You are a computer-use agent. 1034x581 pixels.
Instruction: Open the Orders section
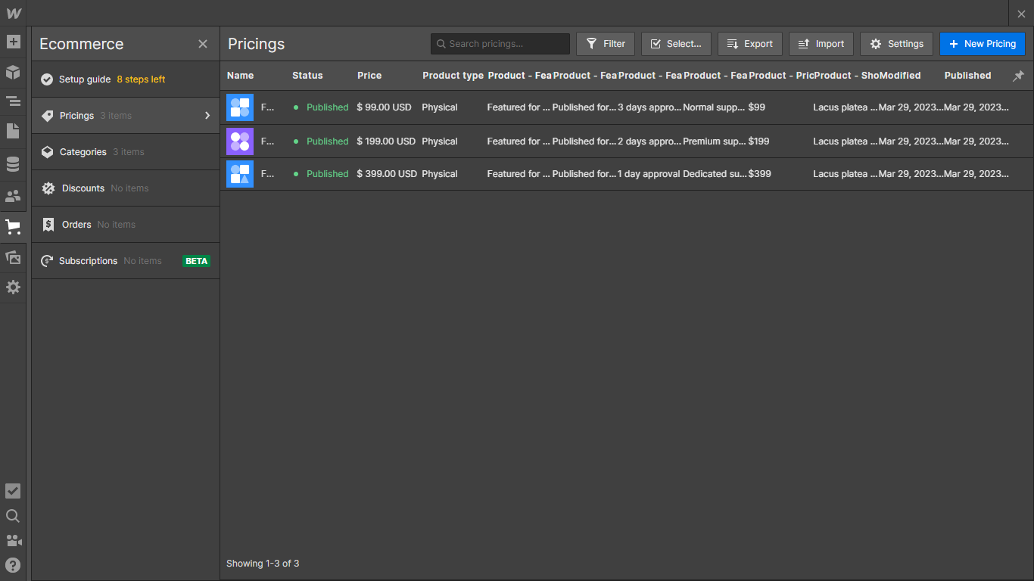tap(126, 225)
